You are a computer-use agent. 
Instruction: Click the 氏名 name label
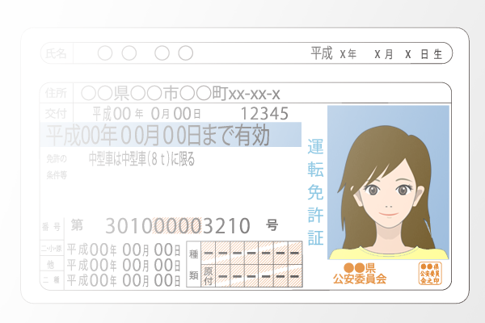point(56,54)
